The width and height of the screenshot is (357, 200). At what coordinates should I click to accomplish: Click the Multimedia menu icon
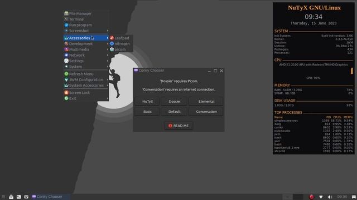[x=66, y=49]
